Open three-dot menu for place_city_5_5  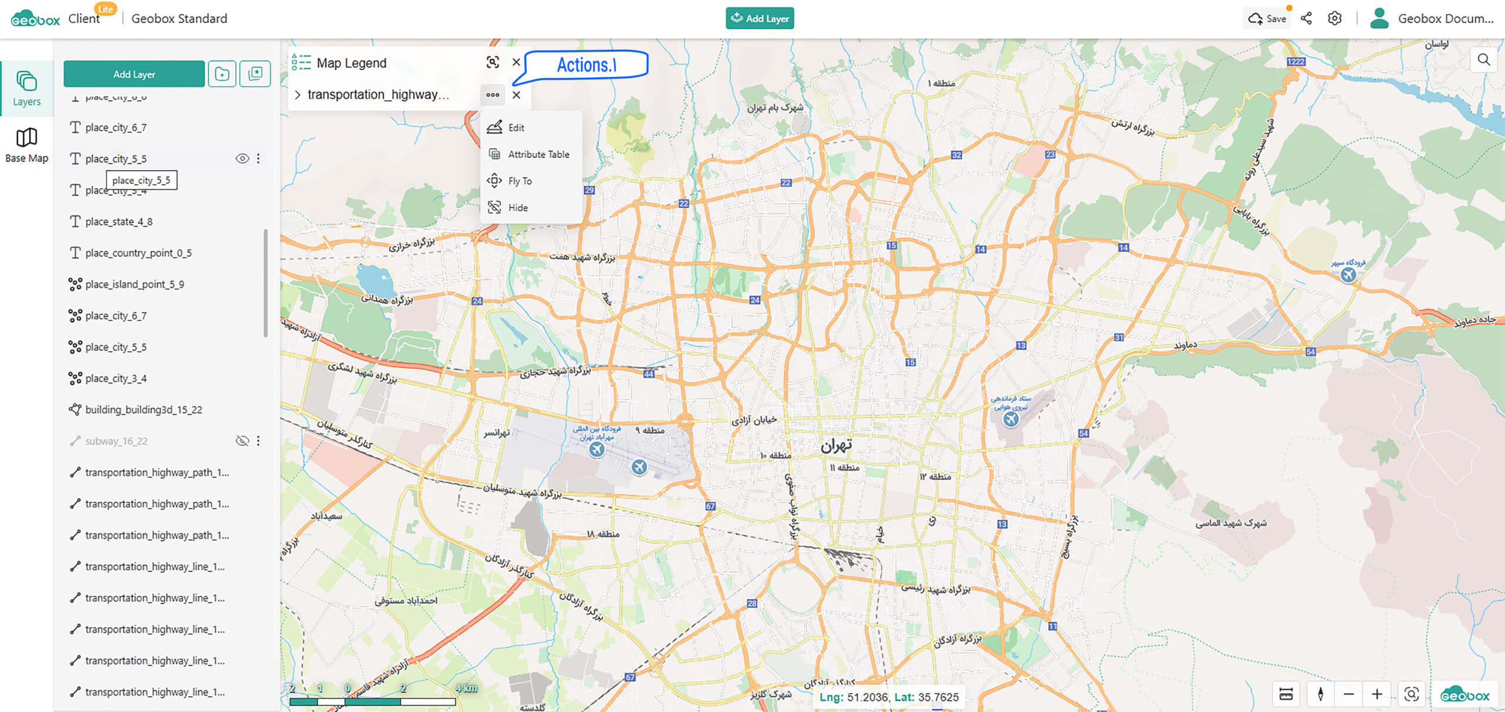click(258, 159)
